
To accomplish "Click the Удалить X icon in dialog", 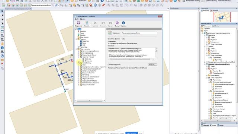I will coord(95,23).
